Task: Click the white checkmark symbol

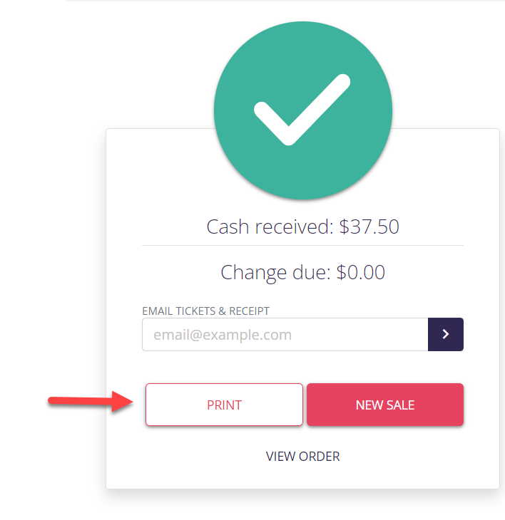Action: click(x=302, y=110)
